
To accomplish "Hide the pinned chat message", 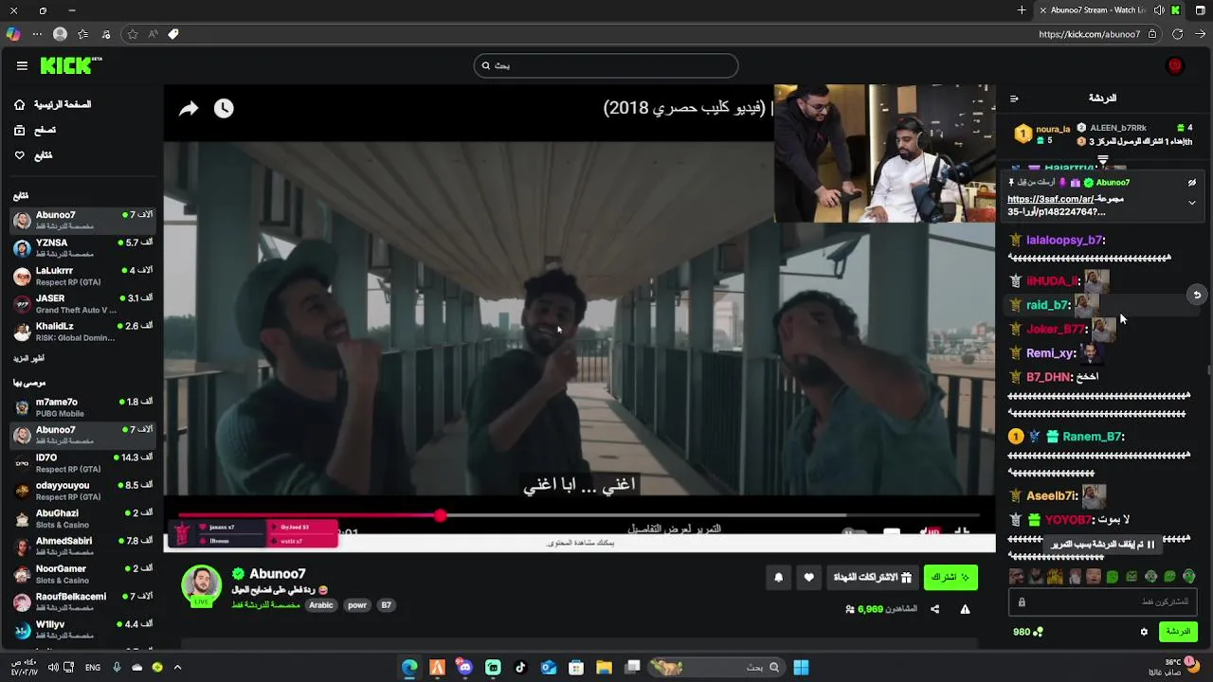I will click(1192, 182).
